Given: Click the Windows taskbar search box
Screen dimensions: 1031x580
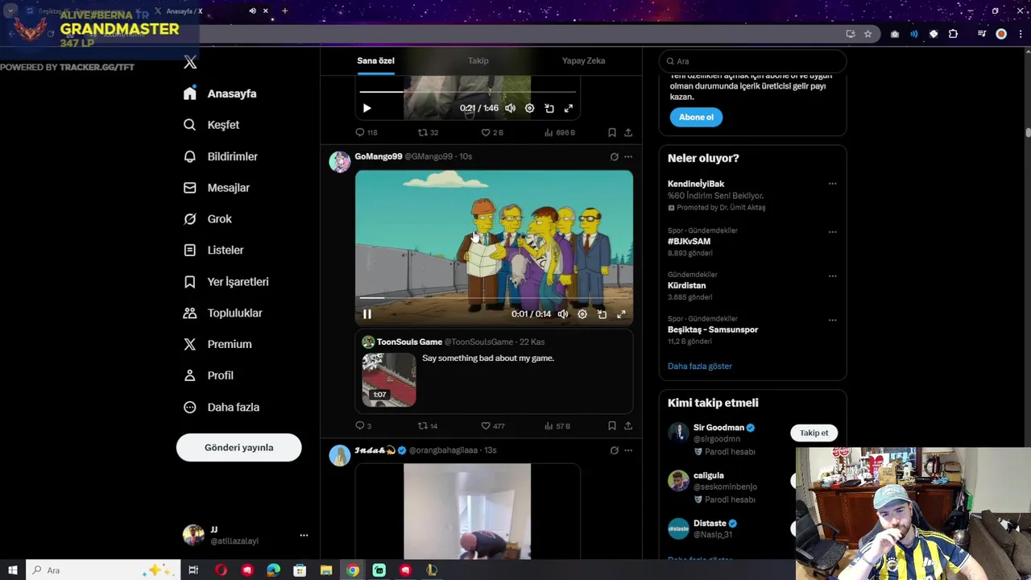Looking at the screenshot, I should [x=103, y=570].
